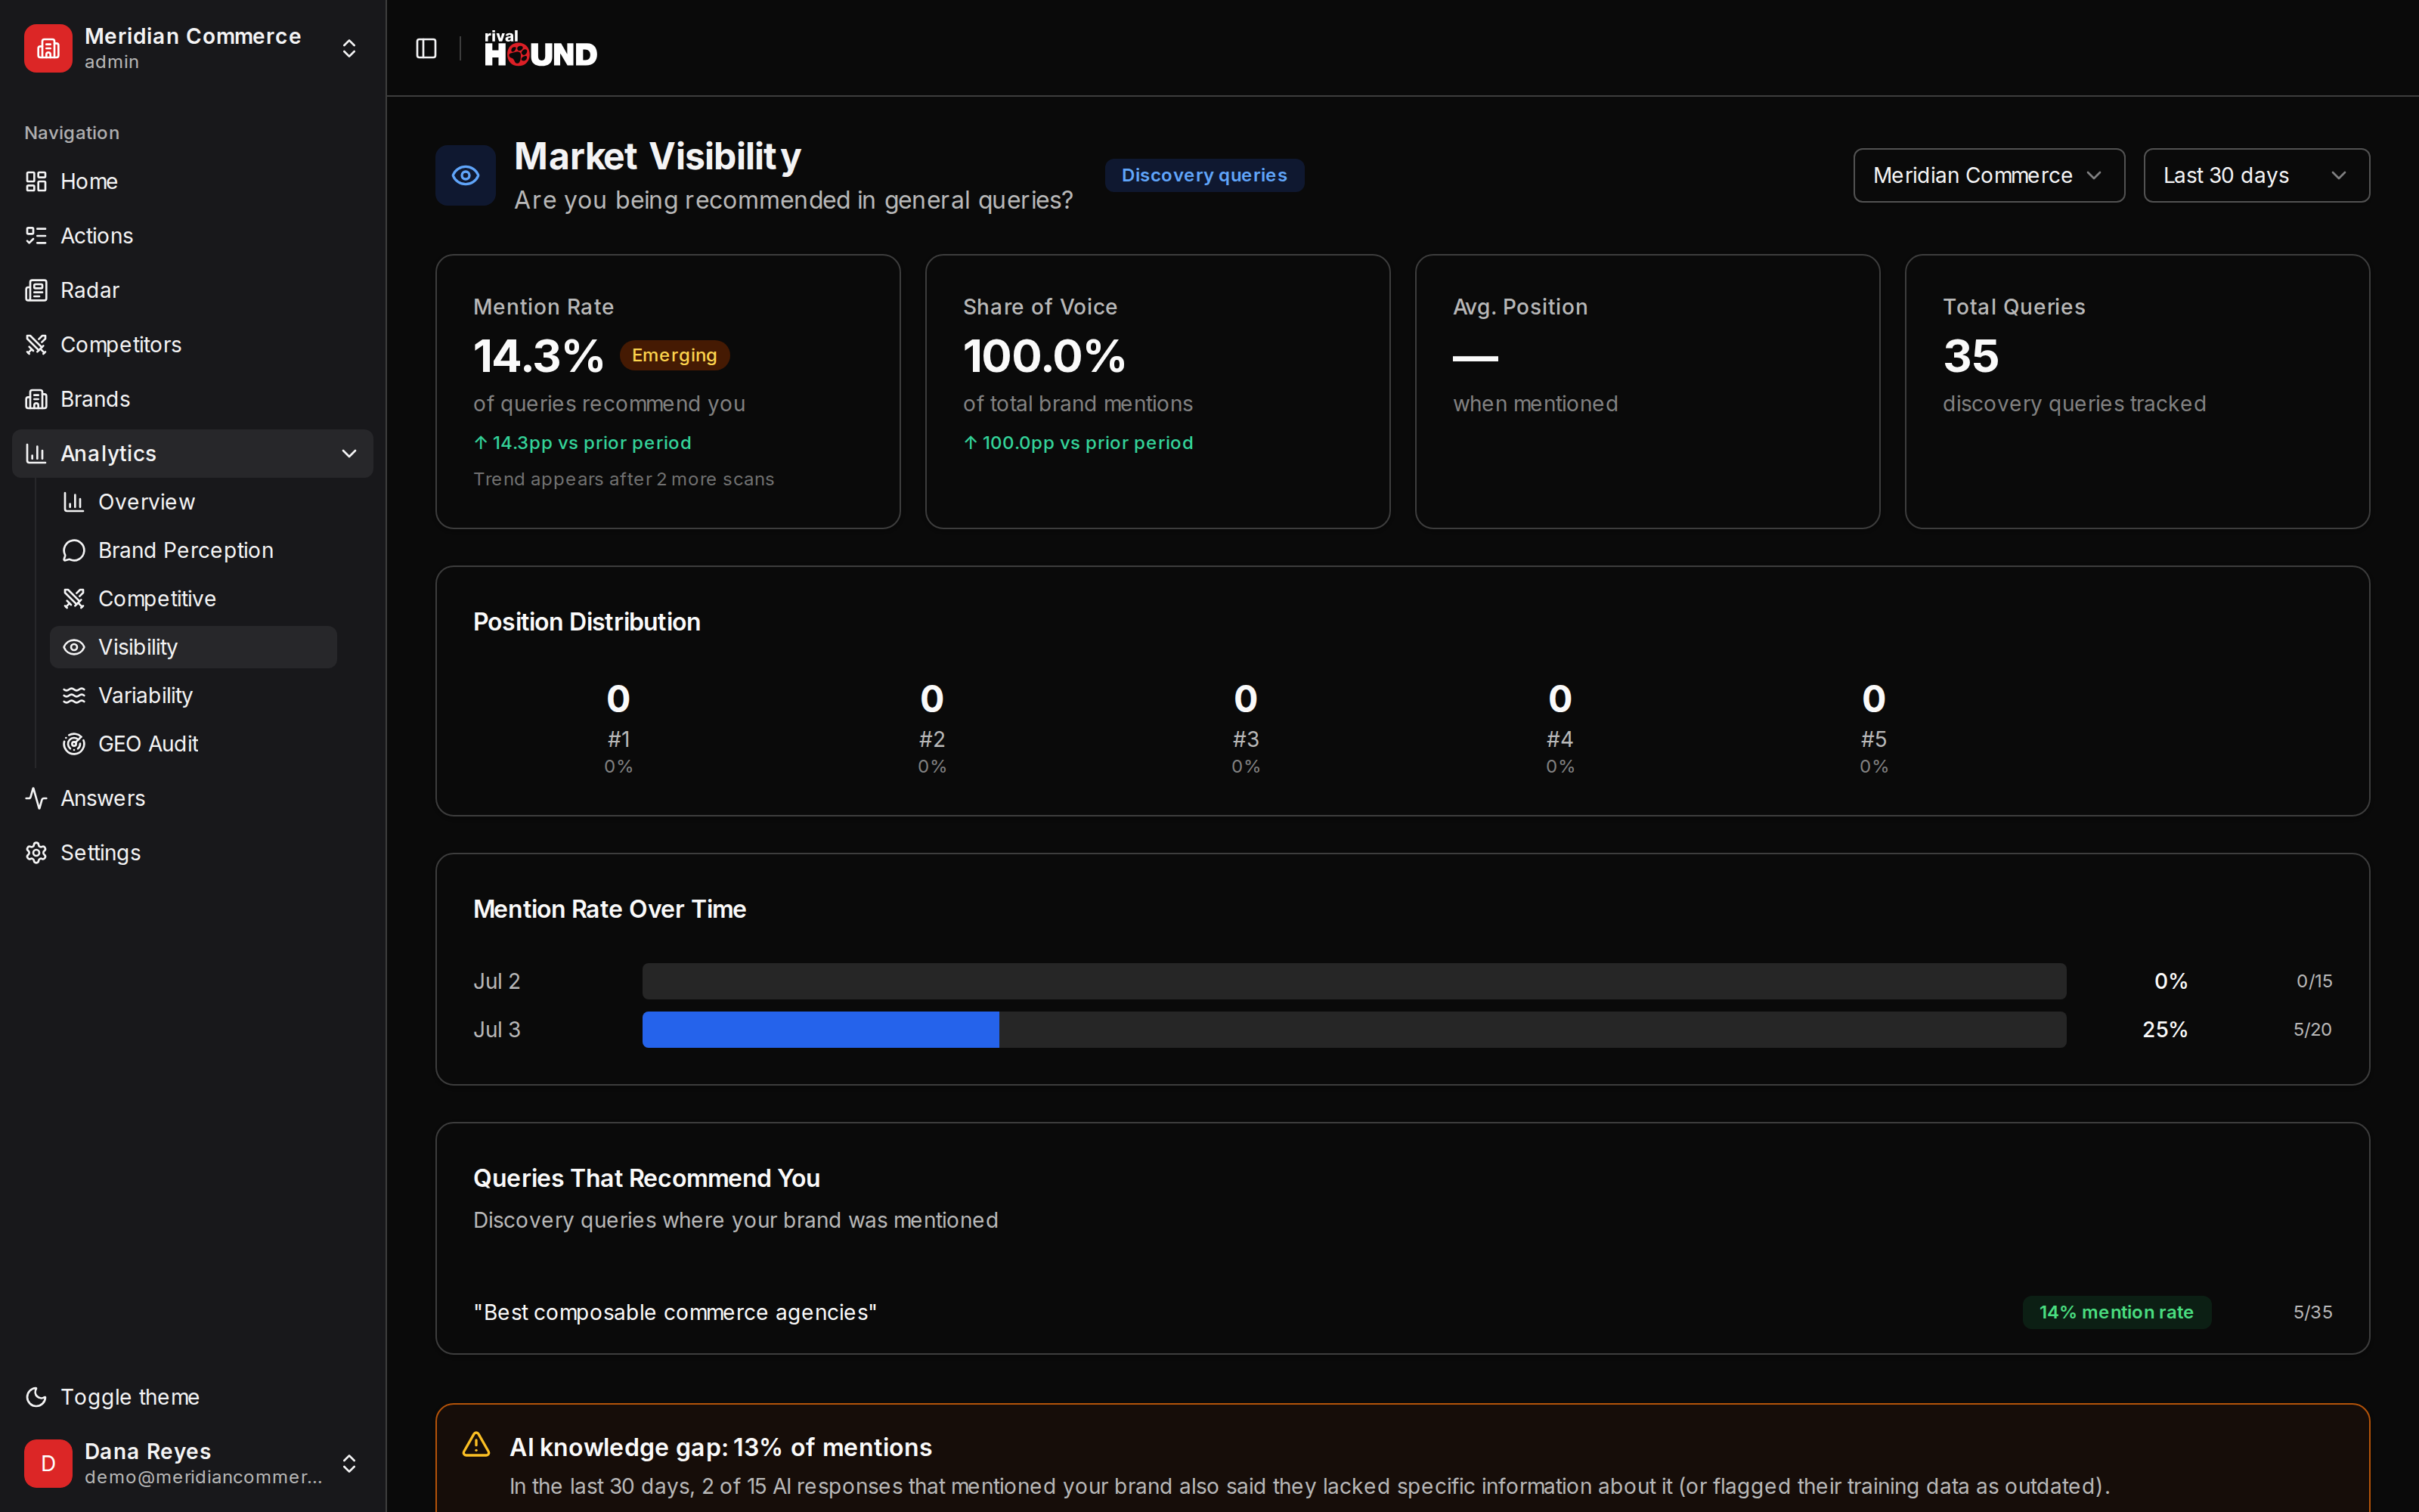The image size is (2419, 1512).
Task: Click the rivalHOUND logo
Action: pyautogui.click(x=540, y=48)
